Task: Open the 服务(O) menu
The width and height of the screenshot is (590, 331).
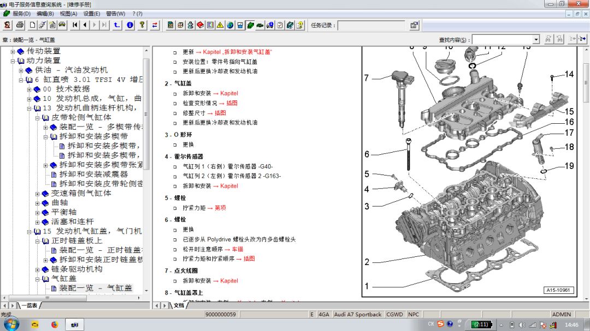Action: tap(21, 13)
